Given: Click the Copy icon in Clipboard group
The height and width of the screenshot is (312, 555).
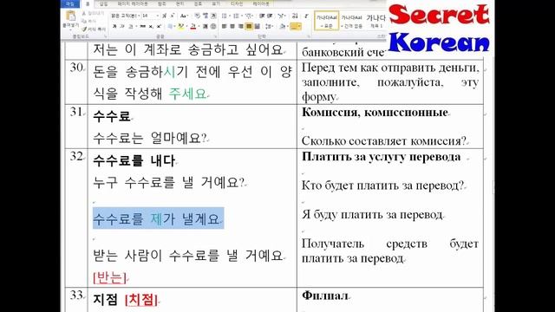Looking at the screenshot, I should pos(84,21).
